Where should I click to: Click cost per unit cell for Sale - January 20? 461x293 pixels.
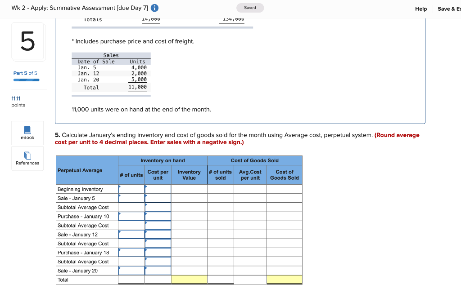(x=158, y=271)
